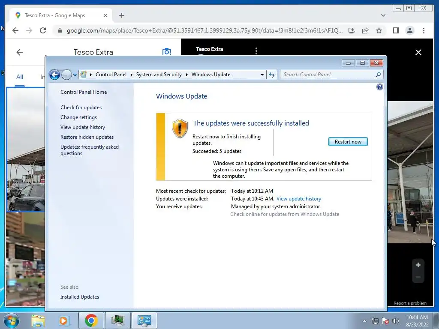Open Action Center flag tray icon

(385, 321)
